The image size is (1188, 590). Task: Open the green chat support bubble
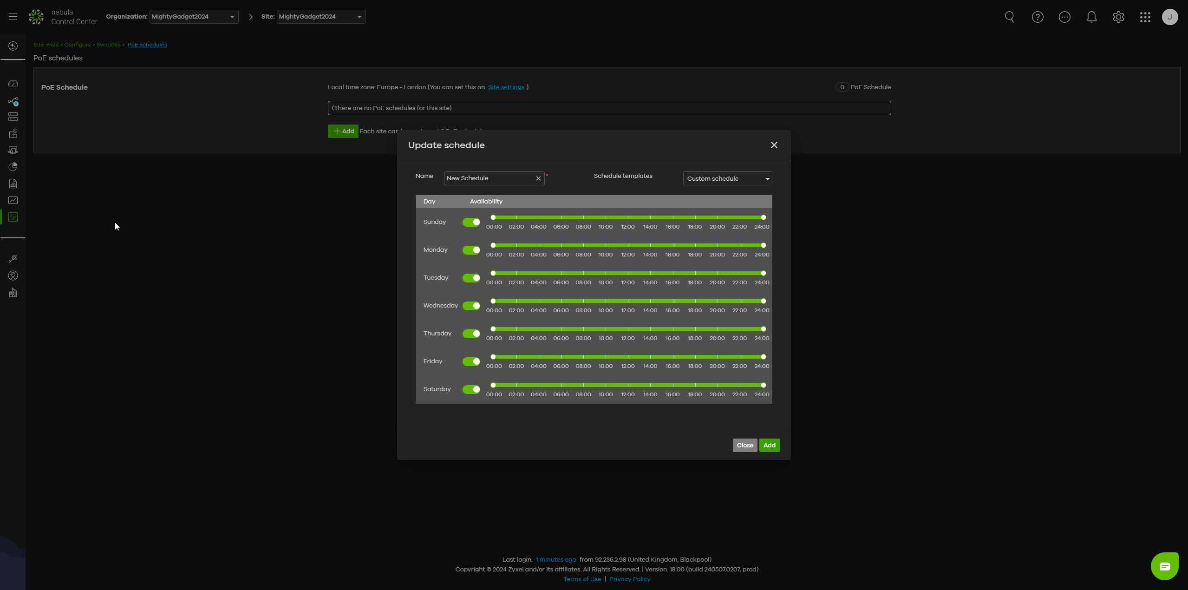pos(1164,566)
